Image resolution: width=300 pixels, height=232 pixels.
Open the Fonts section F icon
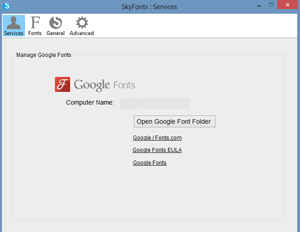pyautogui.click(x=35, y=22)
